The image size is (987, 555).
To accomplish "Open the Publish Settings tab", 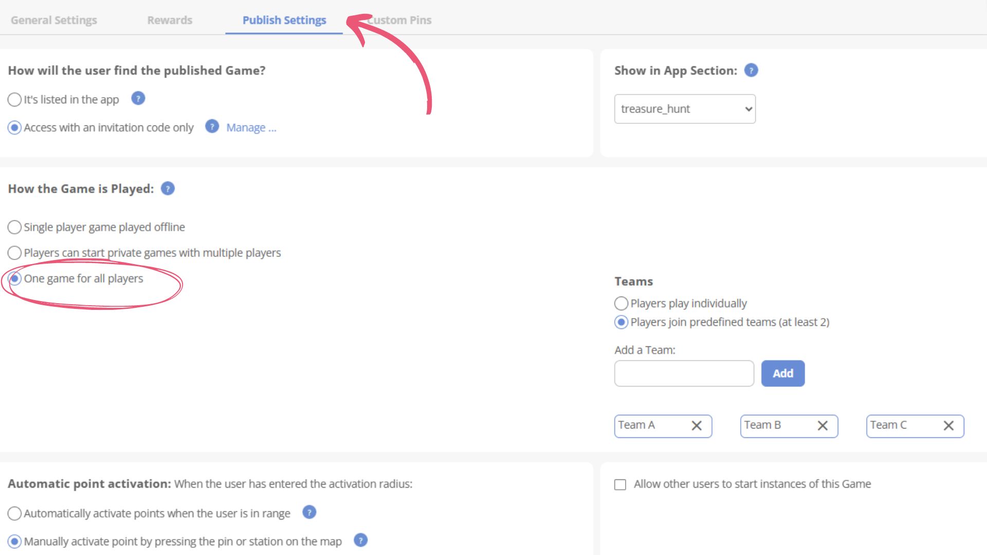I will (284, 20).
